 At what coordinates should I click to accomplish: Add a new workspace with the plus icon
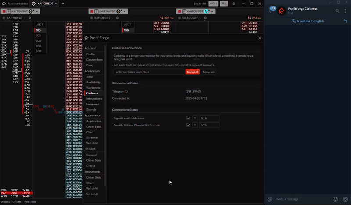[63, 4]
